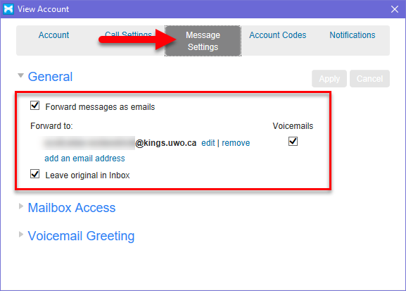Open the Call Settings tab
Screen dimensions: 406x291
click(129, 34)
